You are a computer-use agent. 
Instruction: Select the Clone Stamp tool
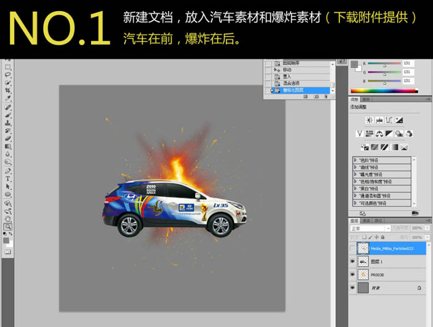click(x=7, y=123)
